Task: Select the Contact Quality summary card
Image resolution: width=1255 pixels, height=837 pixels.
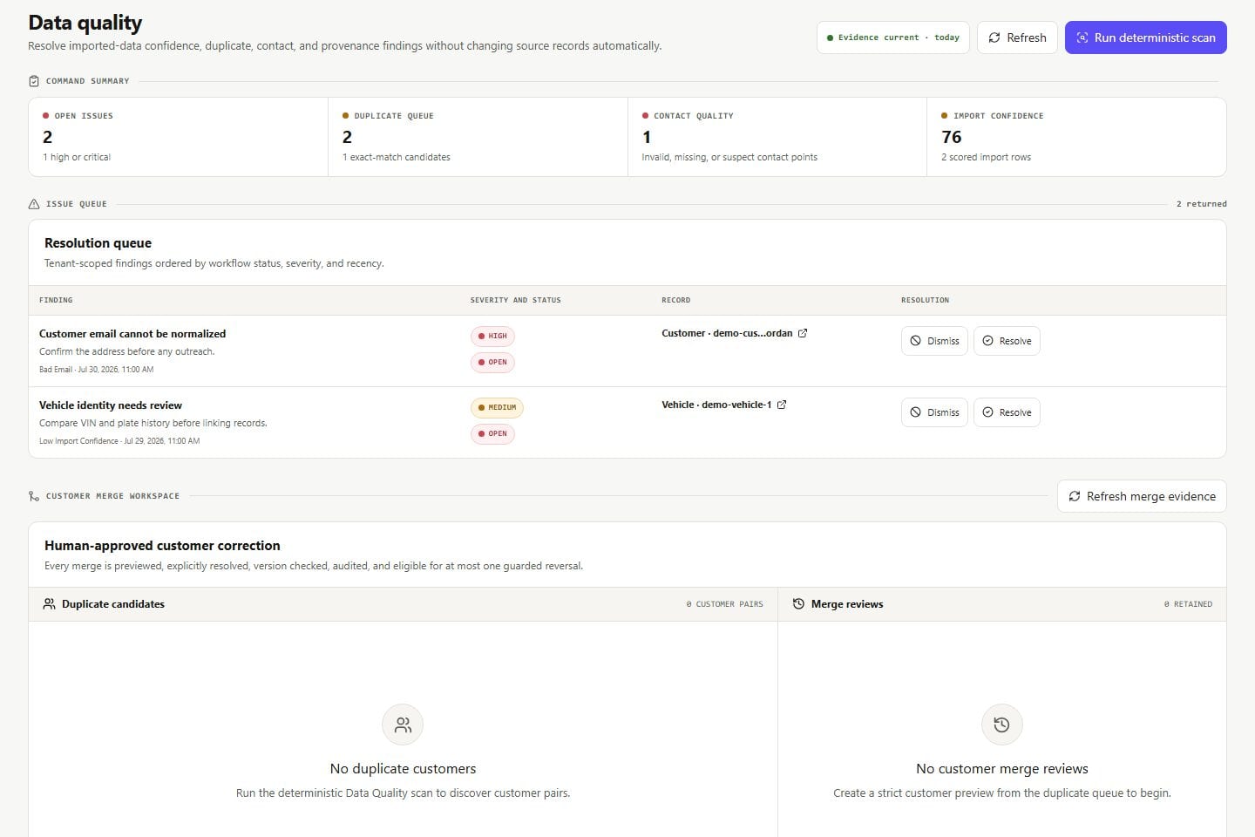Action: pos(777,137)
